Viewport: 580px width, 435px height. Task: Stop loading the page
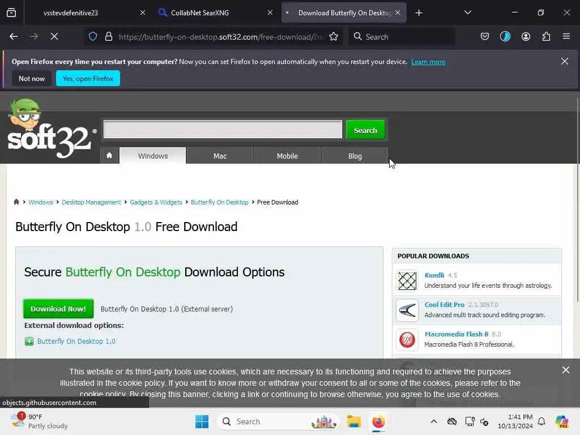coord(54,37)
